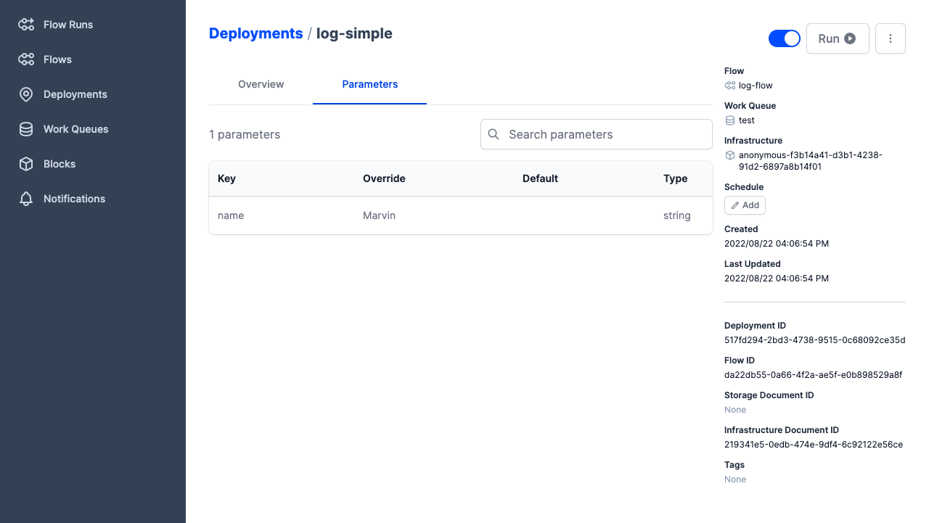Focus the Search parameters field
929x523 pixels.
[597, 134]
